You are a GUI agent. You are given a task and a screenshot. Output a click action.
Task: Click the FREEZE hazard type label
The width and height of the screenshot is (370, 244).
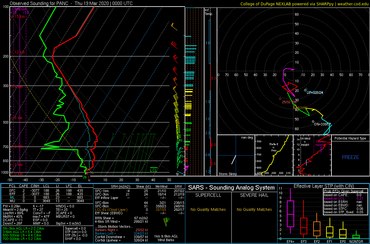tap(350, 157)
